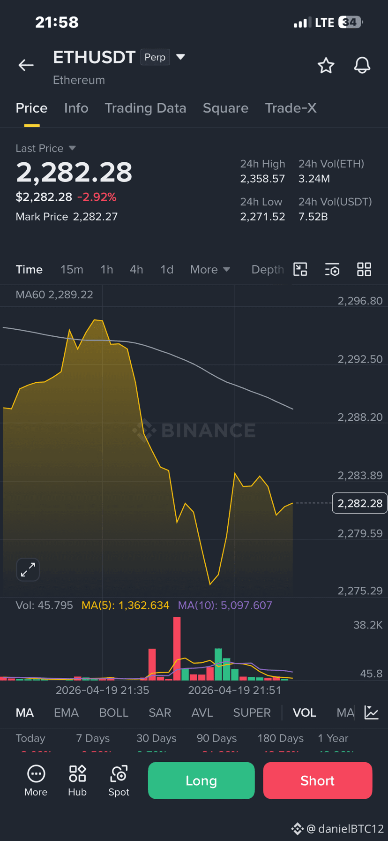Click the -2.92% change percentage
Image resolution: width=388 pixels, height=841 pixels.
pyautogui.click(x=97, y=197)
